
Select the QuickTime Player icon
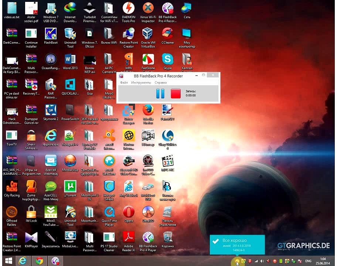click(109, 216)
